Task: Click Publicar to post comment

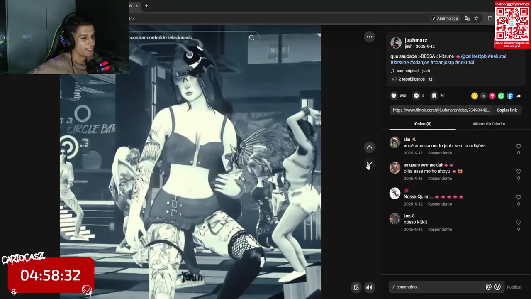Action: 514,287
